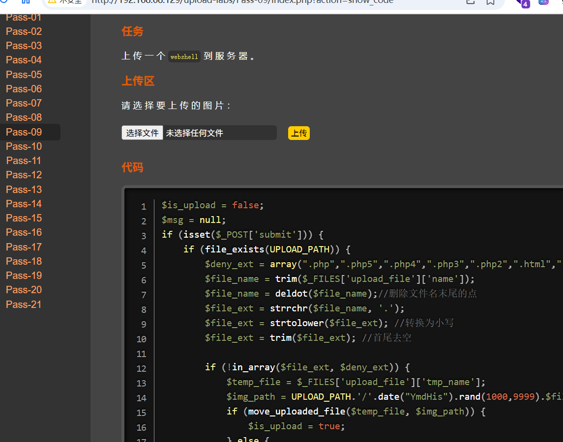Open the Pass-02 lab link
Image resolution: width=563 pixels, height=442 pixels.
[24, 31]
